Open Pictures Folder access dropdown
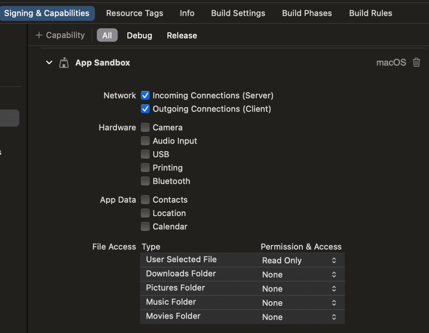Viewport: 429px width, 333px height. (x=299, y=289)
